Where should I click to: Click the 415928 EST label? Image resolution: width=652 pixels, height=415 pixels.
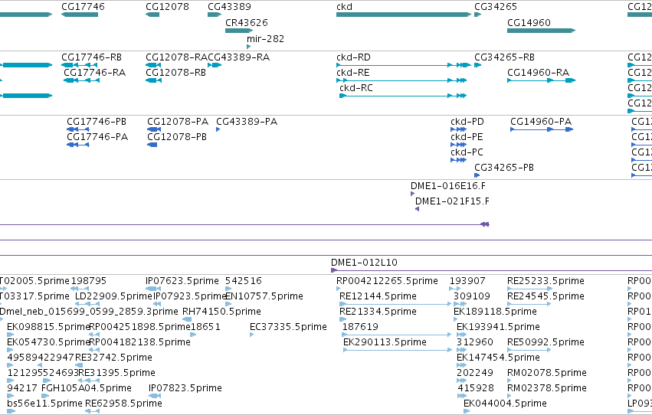(476, 388)
